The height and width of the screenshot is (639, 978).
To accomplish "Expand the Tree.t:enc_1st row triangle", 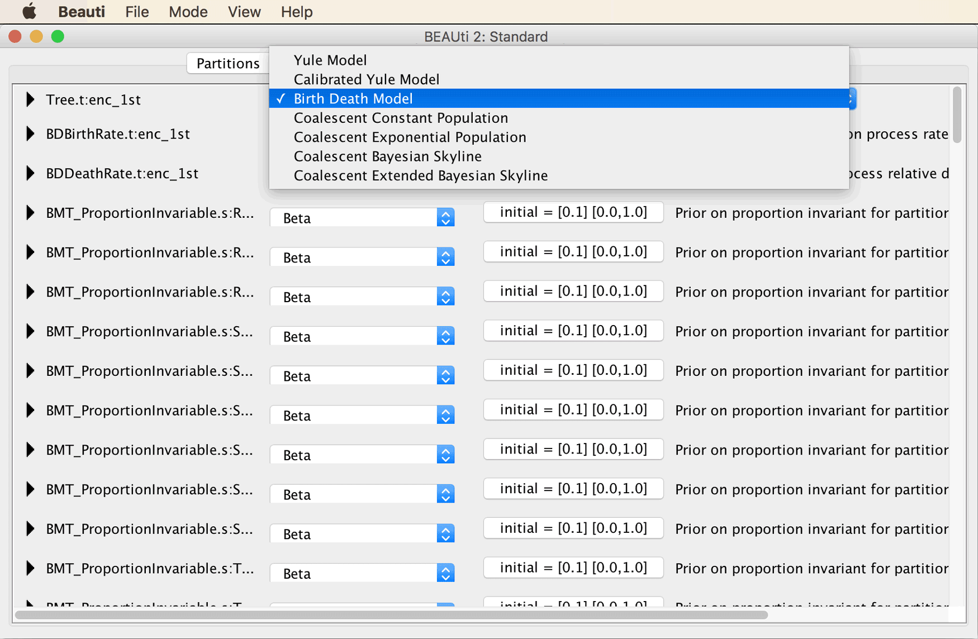I will click(30, 100).
